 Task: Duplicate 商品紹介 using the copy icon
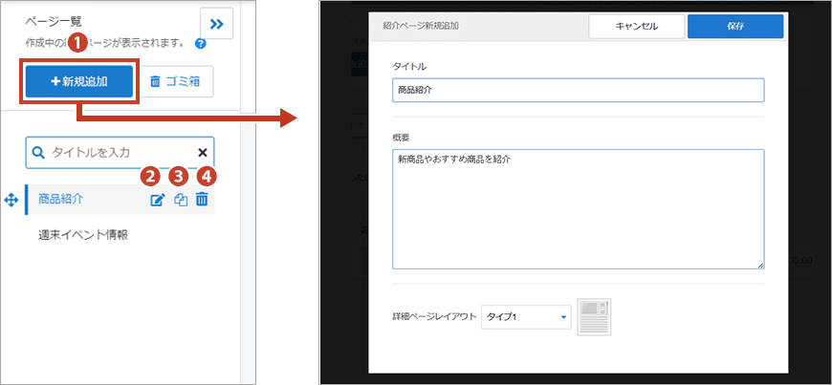[180, 200]
